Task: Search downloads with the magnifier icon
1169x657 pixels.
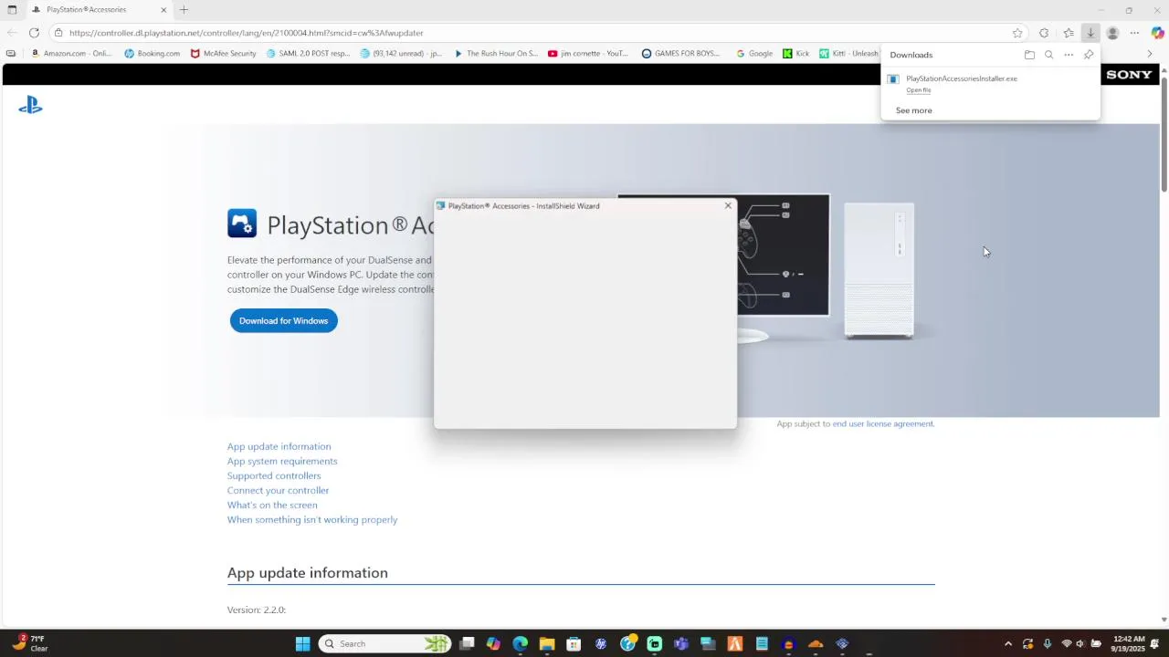Action: [1048, 55]
